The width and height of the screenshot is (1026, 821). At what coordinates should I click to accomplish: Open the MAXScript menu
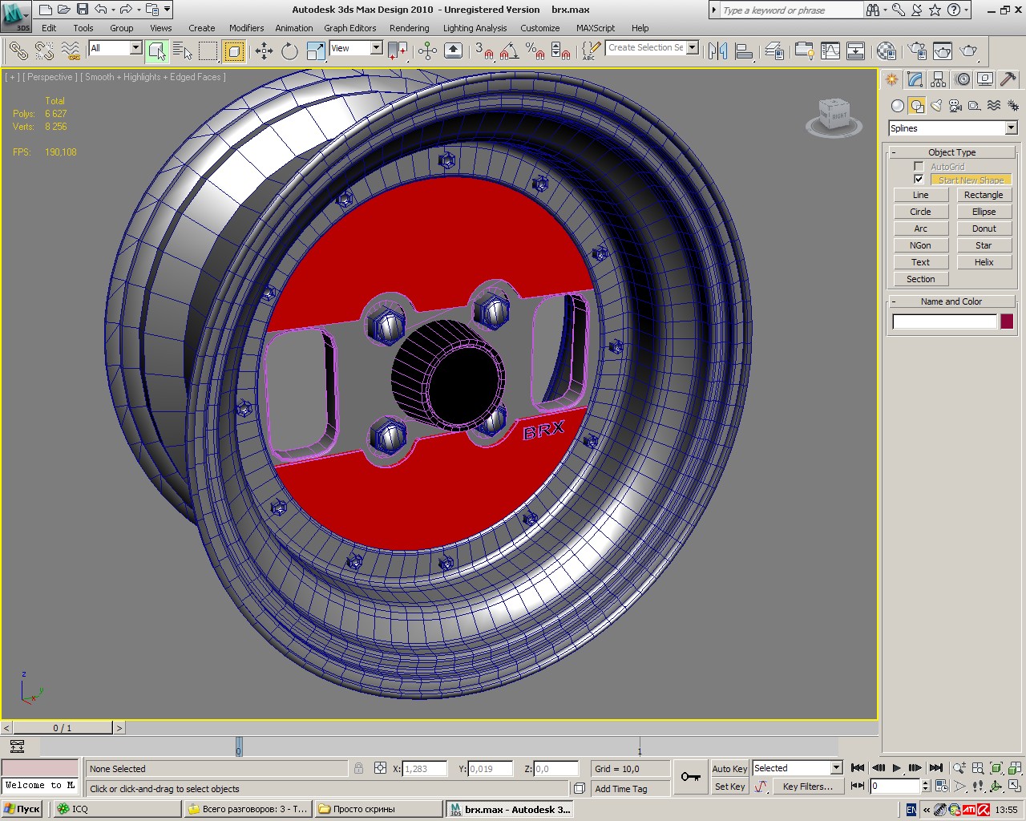pyautogui.click(x=596, y=28)
